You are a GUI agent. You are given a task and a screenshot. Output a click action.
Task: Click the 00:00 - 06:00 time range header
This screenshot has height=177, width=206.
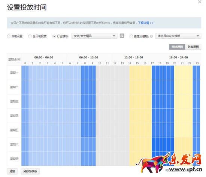(44, 57)
